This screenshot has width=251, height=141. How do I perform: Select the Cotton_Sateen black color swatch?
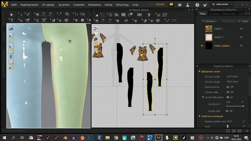[x=209, y=46]
